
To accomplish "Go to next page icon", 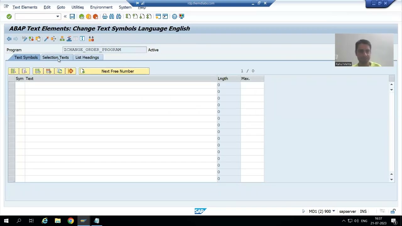I will (x=142, y=16).
